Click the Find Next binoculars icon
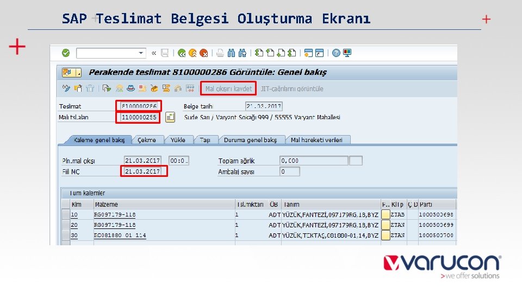This screenshot has height=293, width=522. [243, 53]
